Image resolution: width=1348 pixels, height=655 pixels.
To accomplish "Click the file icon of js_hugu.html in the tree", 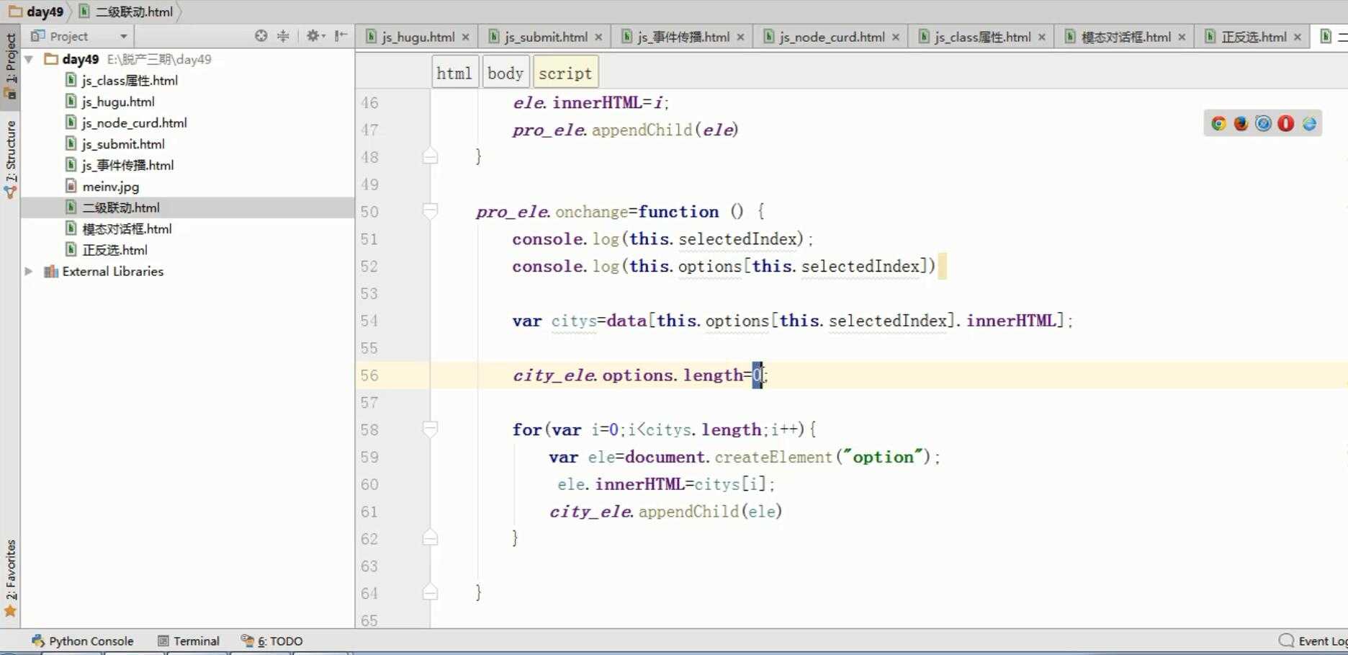I will tap(71, 101).
